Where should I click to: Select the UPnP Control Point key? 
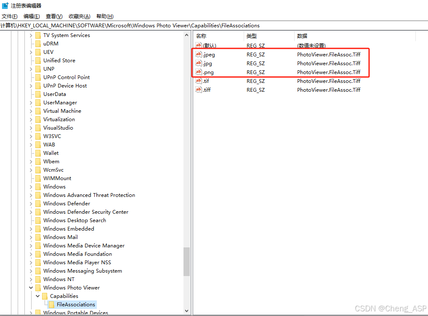pyautogui.click(x=66, y=77)
